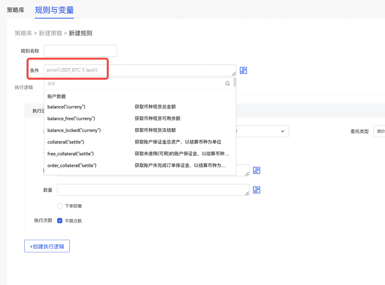Screen dimensions: 385x285
Task: Expand the dropdown with the chevron arrow
Action: [x=282, y=131]
